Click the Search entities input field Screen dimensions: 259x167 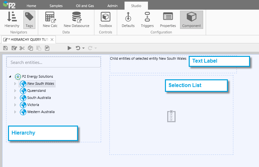54,62
